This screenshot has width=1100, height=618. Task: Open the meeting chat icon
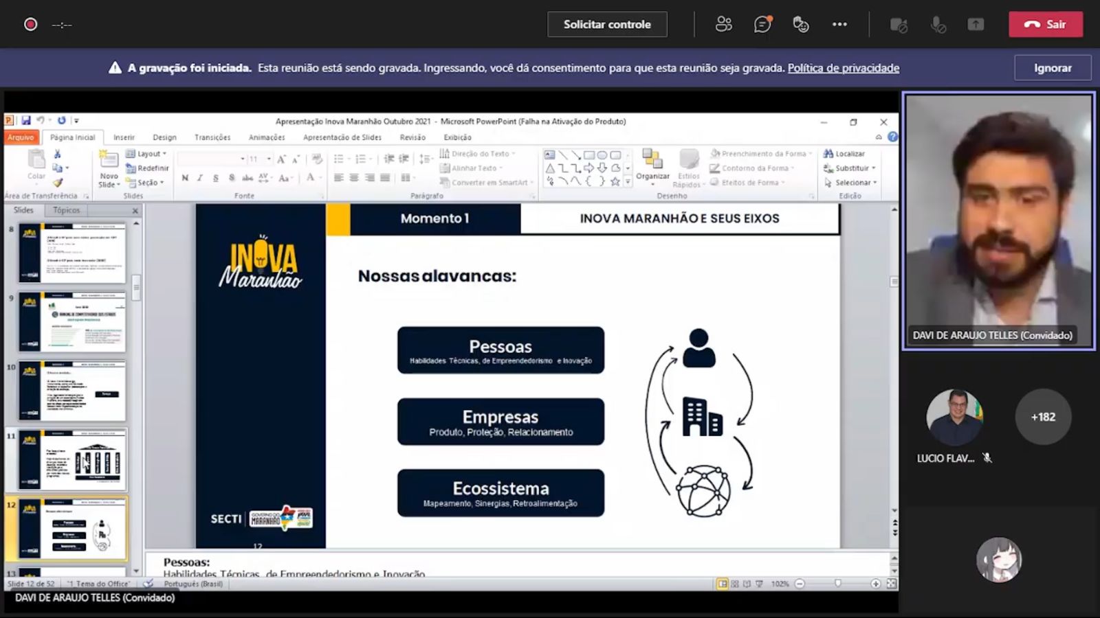pyautogui.click(x=762, y=25)
